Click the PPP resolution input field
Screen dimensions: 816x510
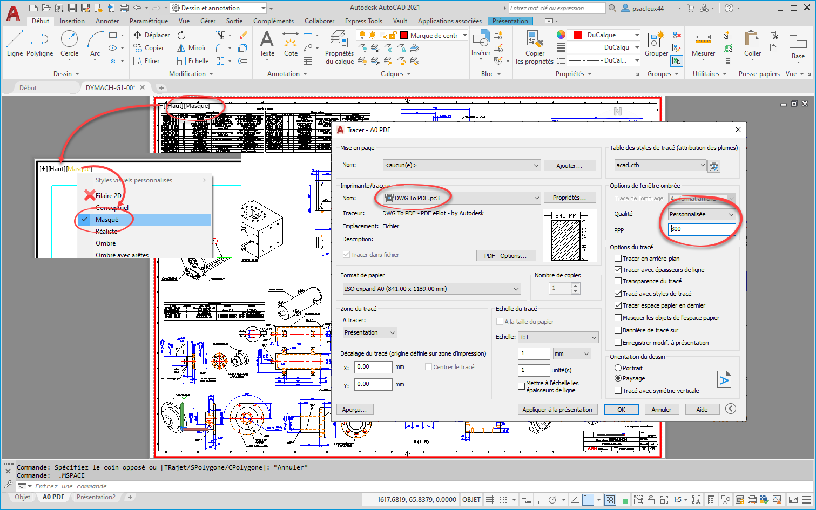tap(702, 229)
